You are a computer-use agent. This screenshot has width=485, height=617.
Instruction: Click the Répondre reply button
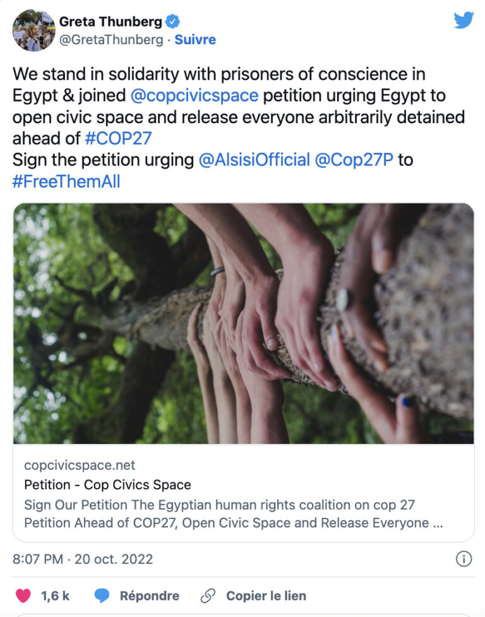(x=149, y=596)
